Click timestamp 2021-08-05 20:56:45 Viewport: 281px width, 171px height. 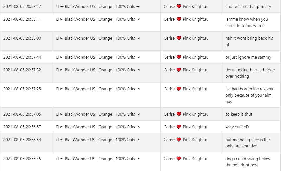tap(22, 159)
